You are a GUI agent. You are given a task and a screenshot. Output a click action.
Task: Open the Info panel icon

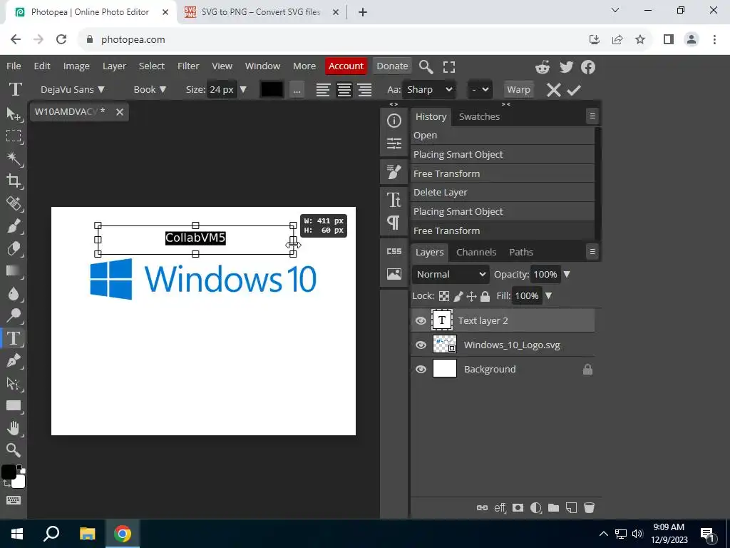(394, 121)
